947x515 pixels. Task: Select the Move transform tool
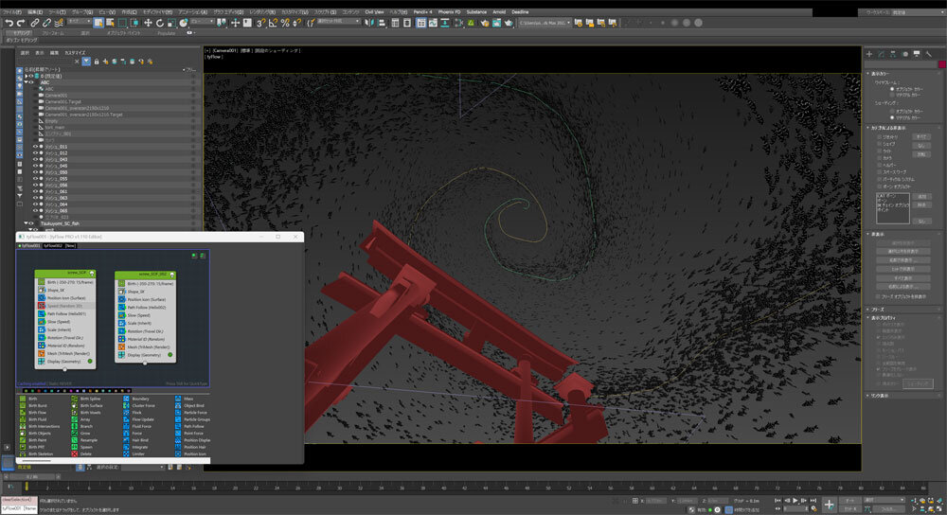click(147, 22)
